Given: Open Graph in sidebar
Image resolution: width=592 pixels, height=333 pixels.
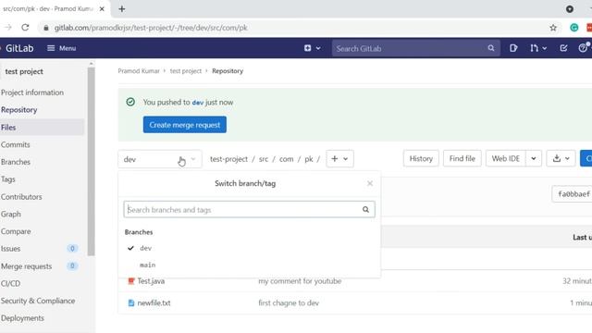Looking at the screenshot, I should click(10, 214).
